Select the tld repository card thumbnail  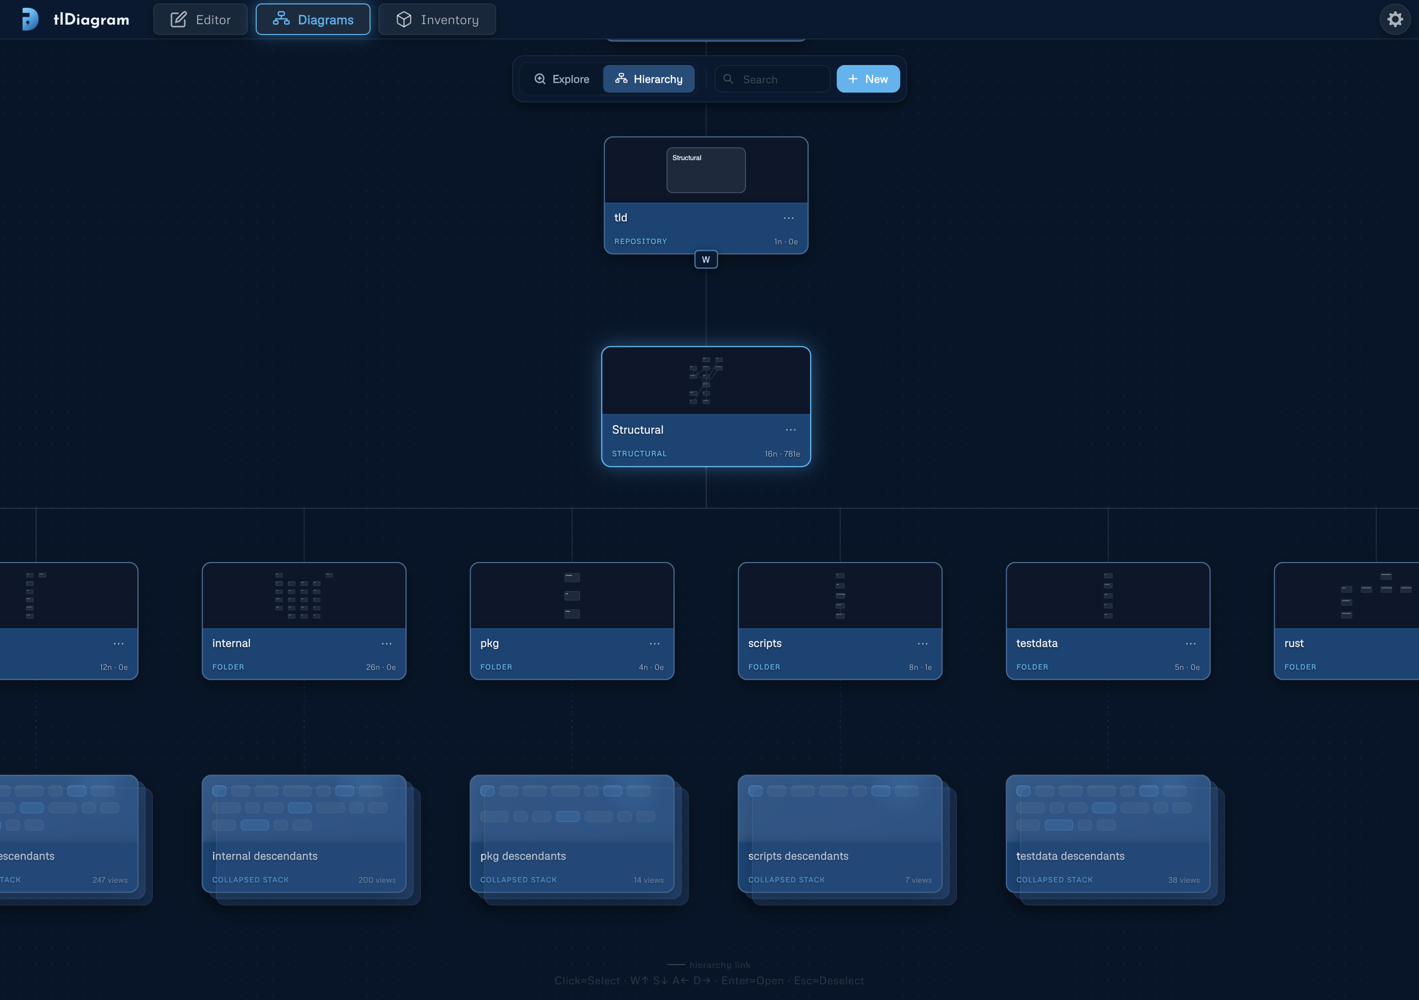pyautogui.click(x=706, y=170)
